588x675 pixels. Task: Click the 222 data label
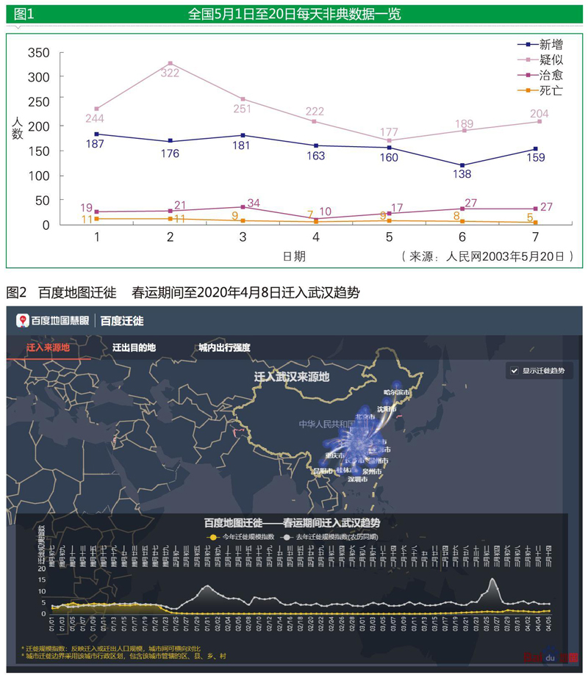(x=315, y=112)
